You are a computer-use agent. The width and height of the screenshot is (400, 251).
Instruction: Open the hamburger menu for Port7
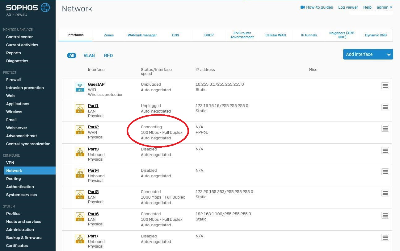(385, 237)
